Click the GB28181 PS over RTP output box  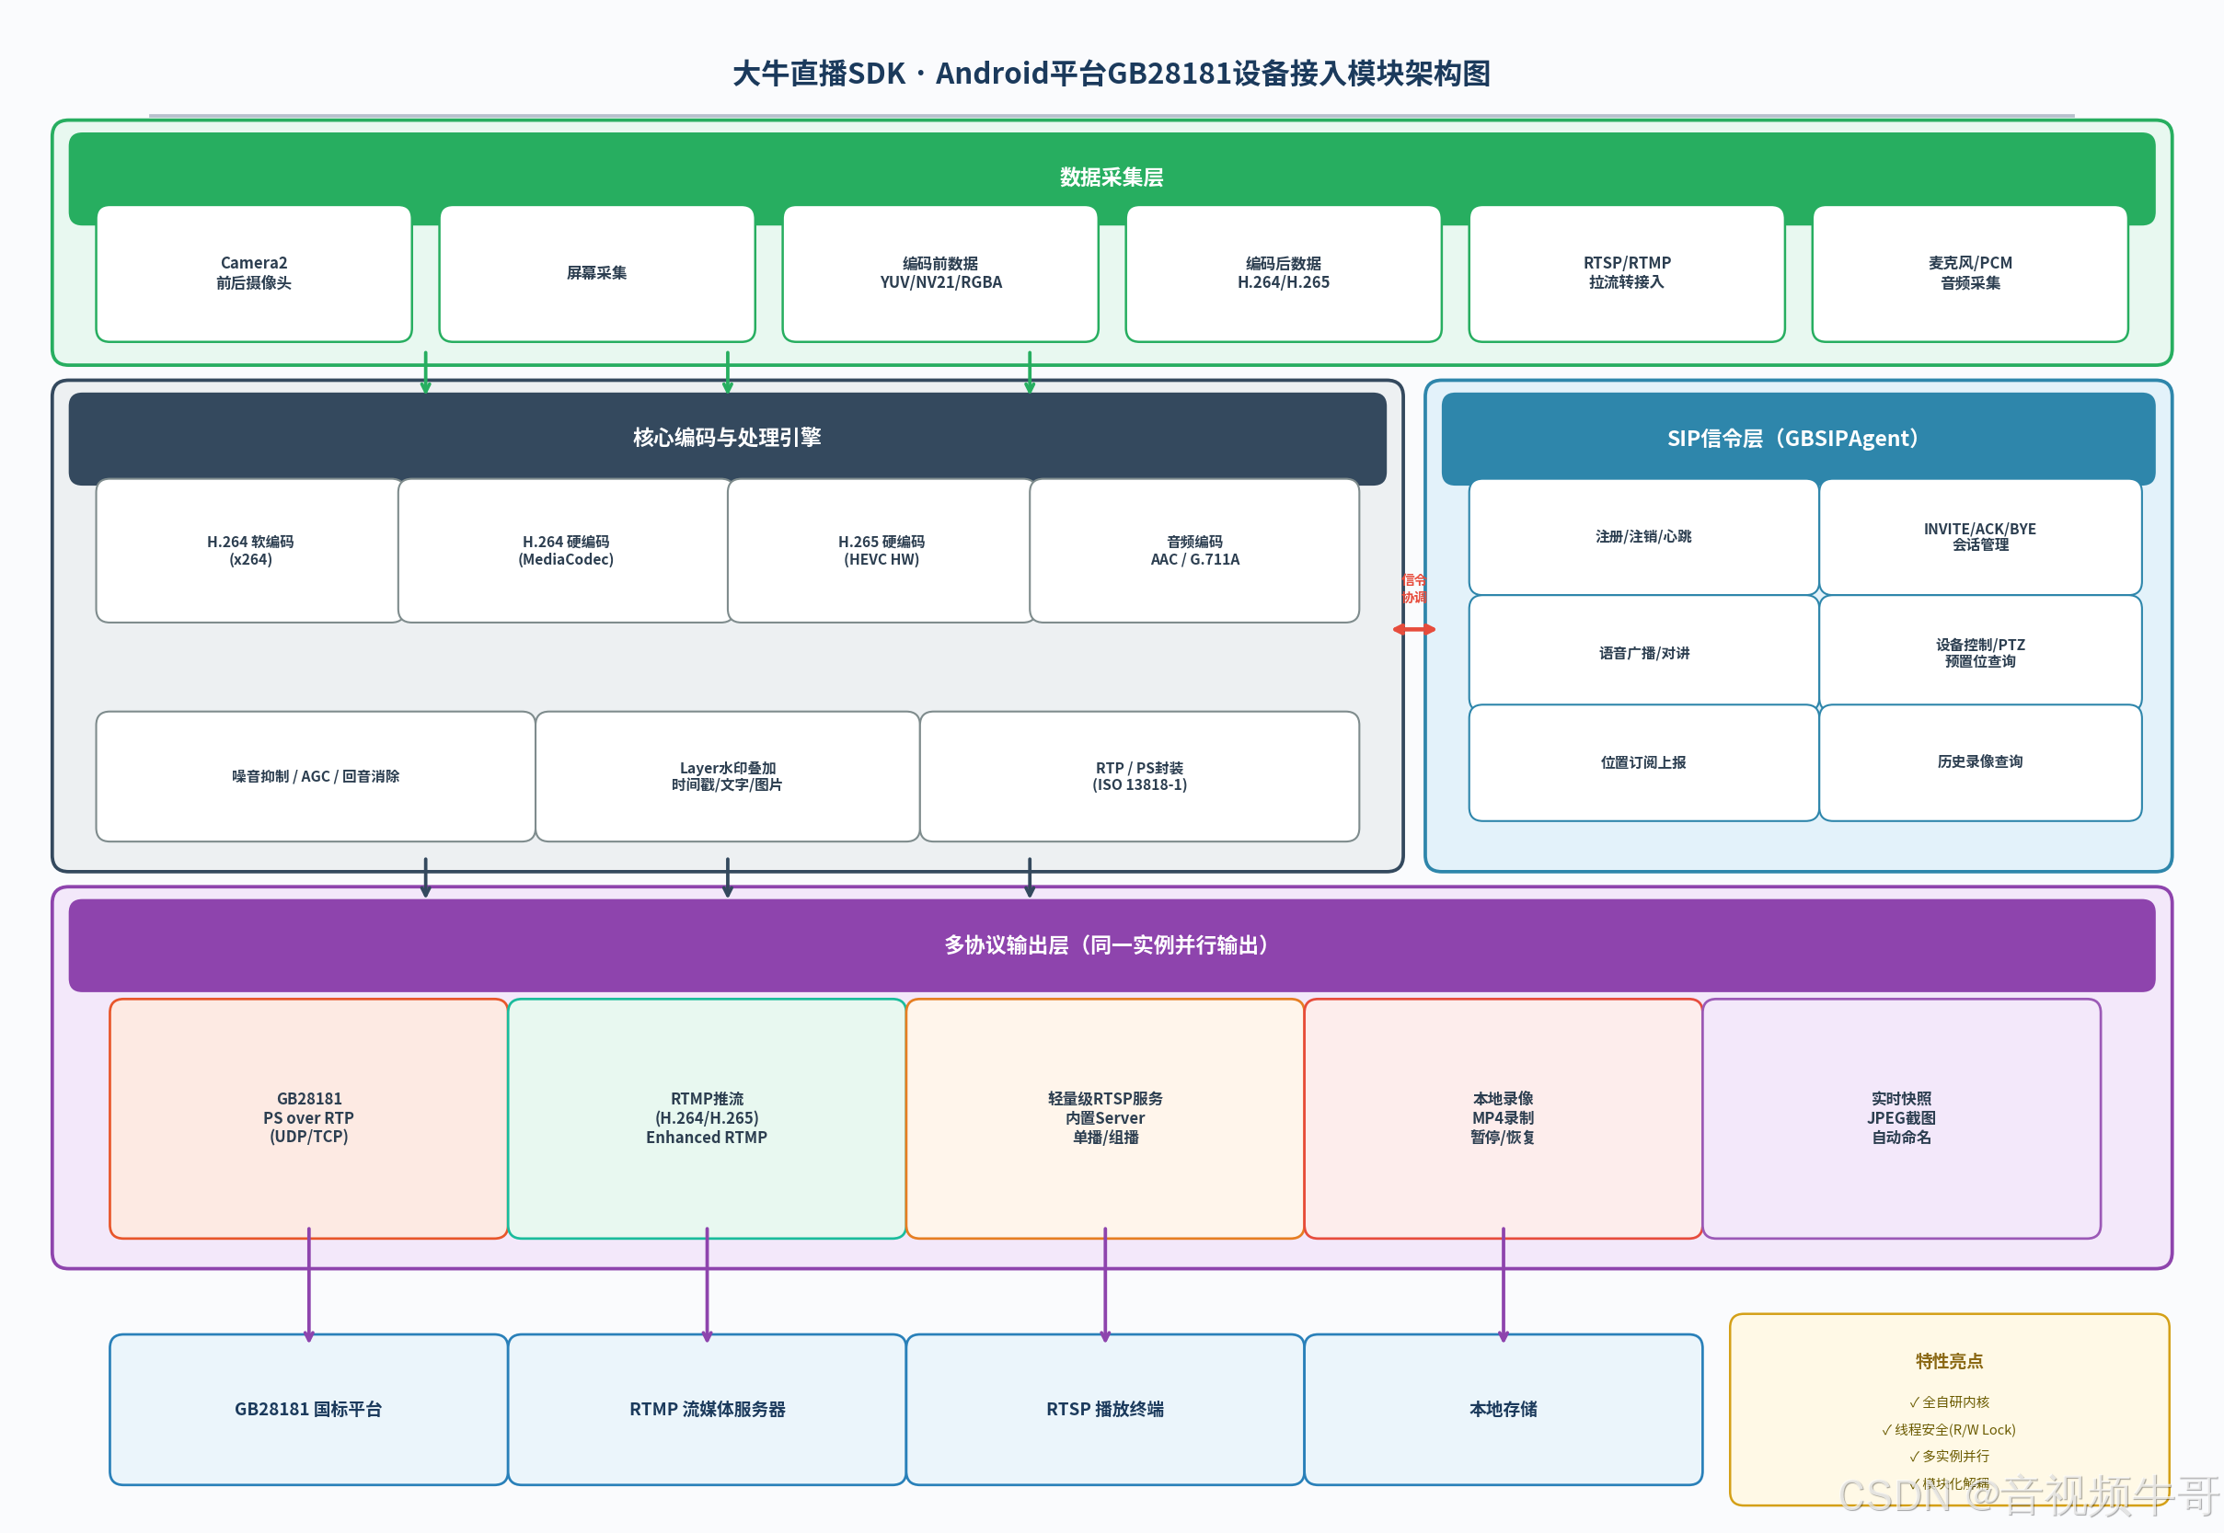[308, 1118]
